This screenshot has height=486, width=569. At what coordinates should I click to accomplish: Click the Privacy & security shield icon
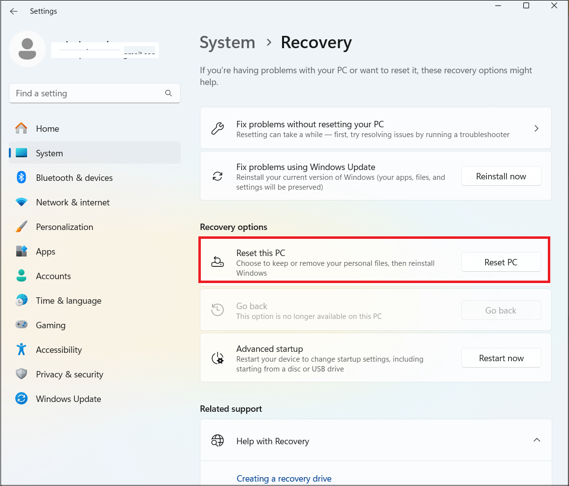click(21, 374)
